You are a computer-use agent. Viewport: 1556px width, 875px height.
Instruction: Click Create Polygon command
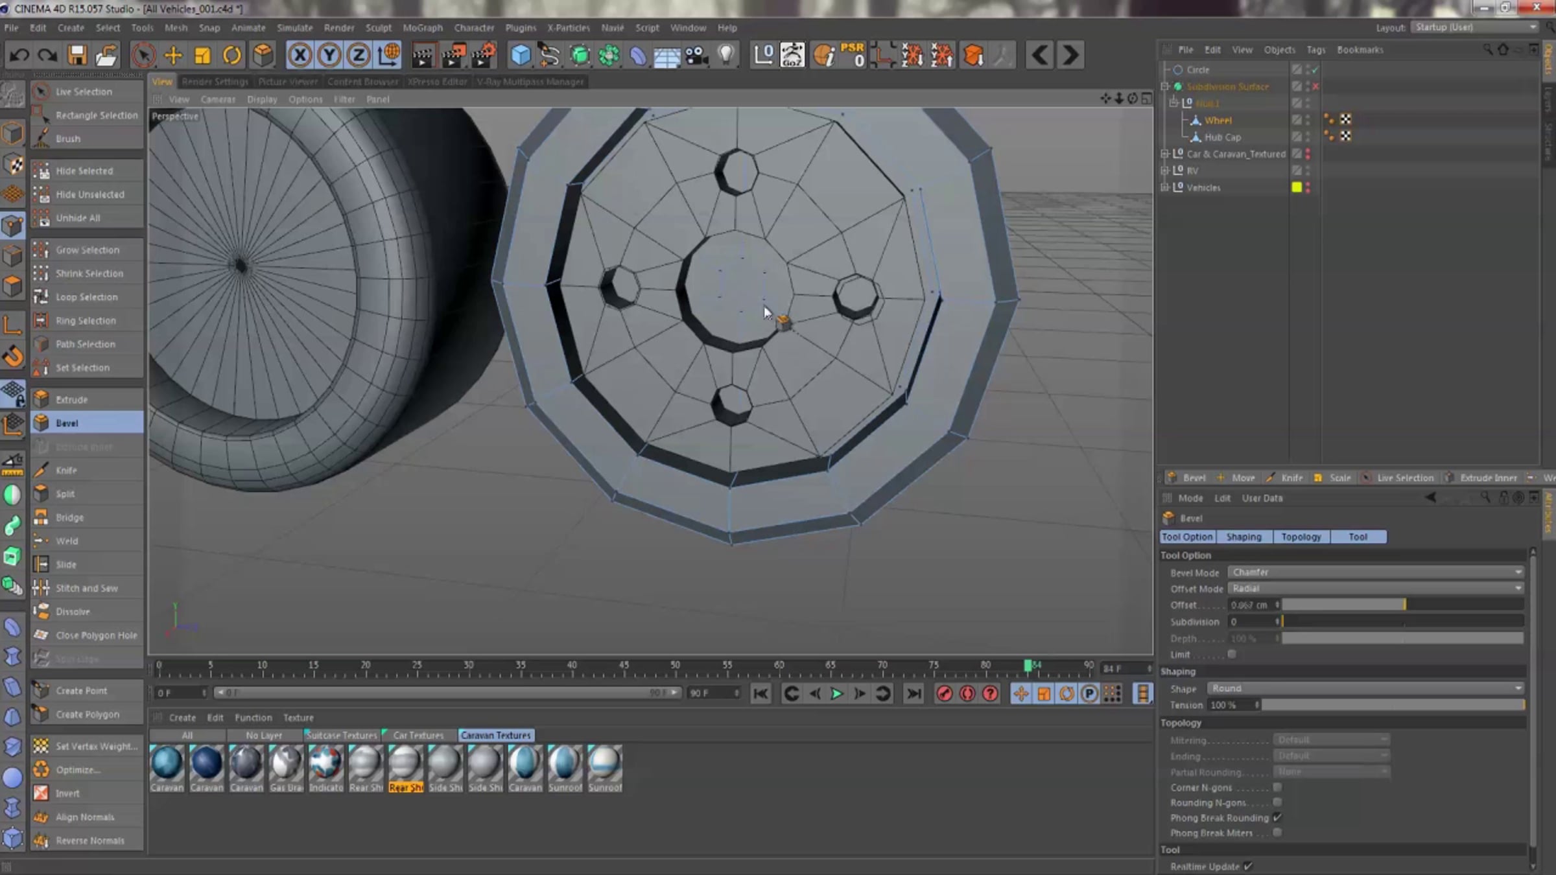click(86, 714)
